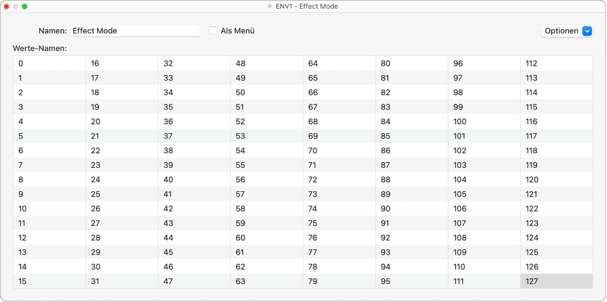The height and width of the screenshot is (302, 607).
Task: Click value cell 23
Action: (122, 165)
